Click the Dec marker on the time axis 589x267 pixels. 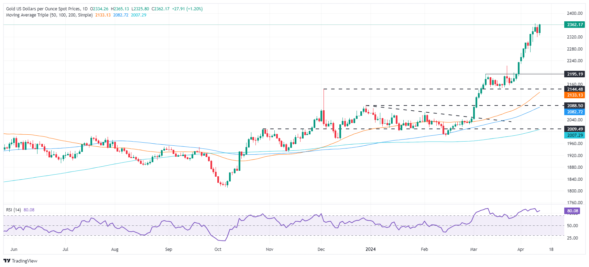coord(321,249)
